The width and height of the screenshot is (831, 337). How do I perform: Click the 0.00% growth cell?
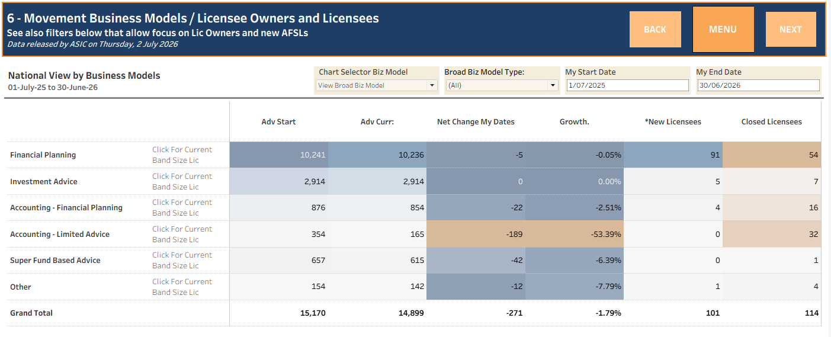(x=575, y=181)
